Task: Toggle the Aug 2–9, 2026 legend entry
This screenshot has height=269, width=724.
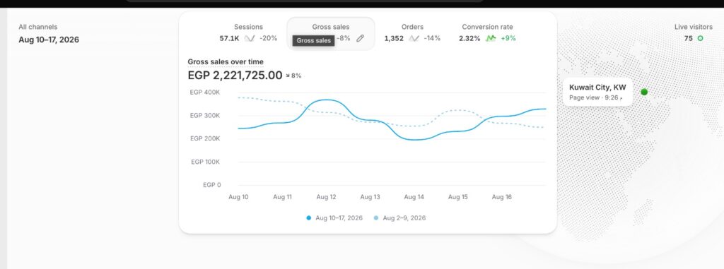Action: pyautogui.click(x=399, y=217)
